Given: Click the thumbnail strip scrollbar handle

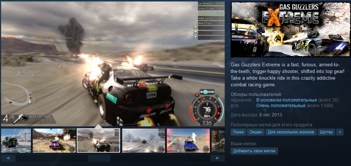Looking at the screenshot, I should pos(99,158).
